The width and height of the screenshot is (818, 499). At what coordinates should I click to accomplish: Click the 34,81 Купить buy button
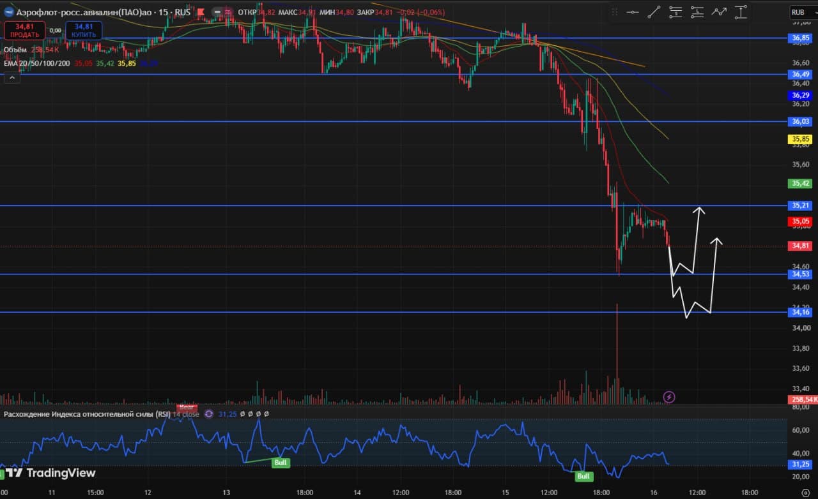pyautogui.click(x=84, y=30)
